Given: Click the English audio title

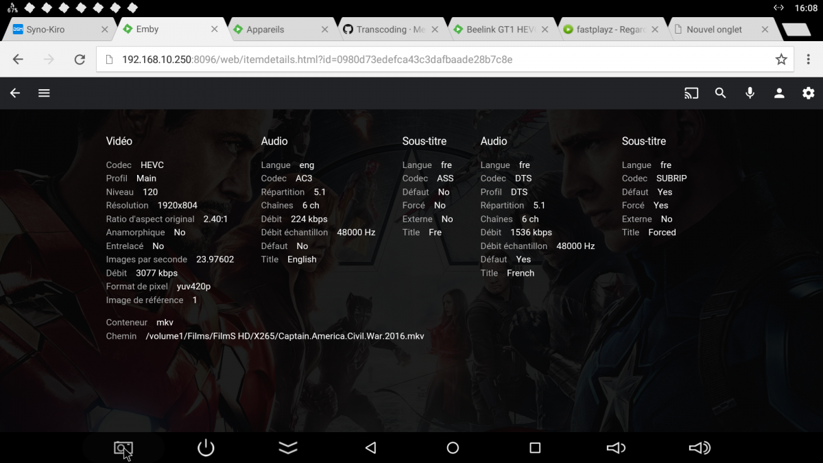Looking at the screenshot, I should coord(302,259).
